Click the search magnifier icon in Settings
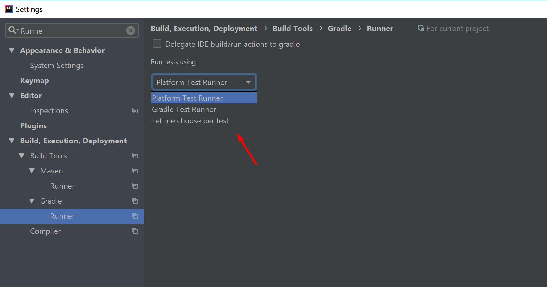 (x=13, y=30)
